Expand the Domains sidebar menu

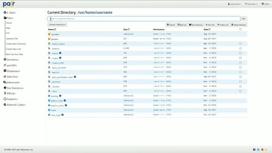[11, 59]
